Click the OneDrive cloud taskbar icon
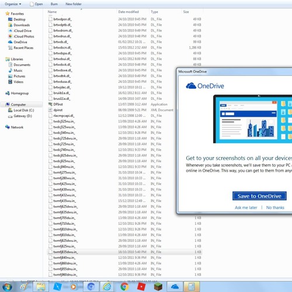The width and height of the screenshot is (292, 292). click(175, 287)
